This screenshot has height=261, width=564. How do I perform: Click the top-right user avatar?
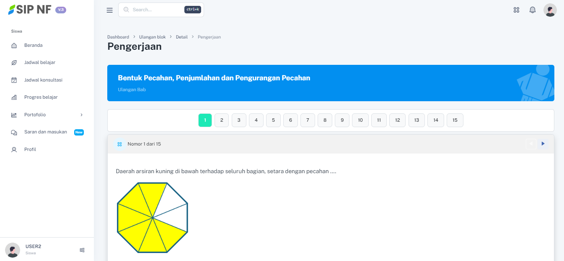[x=550, y=10]
